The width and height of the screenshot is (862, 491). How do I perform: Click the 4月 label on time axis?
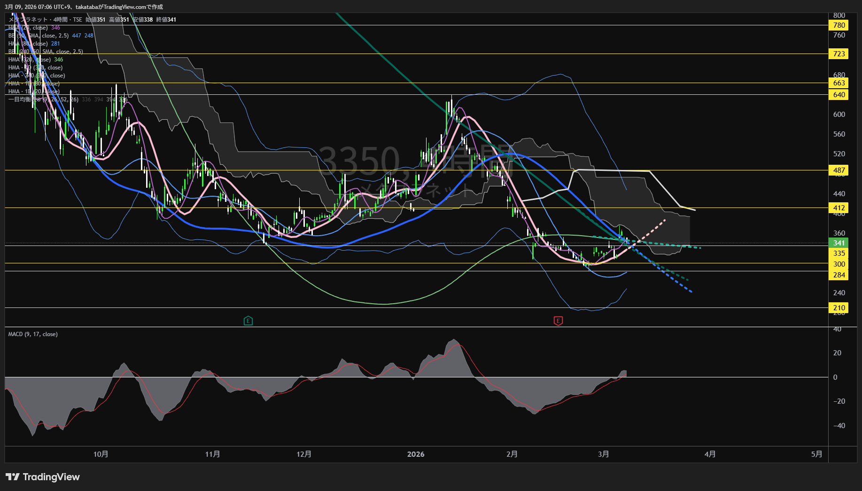coord(710,454)
